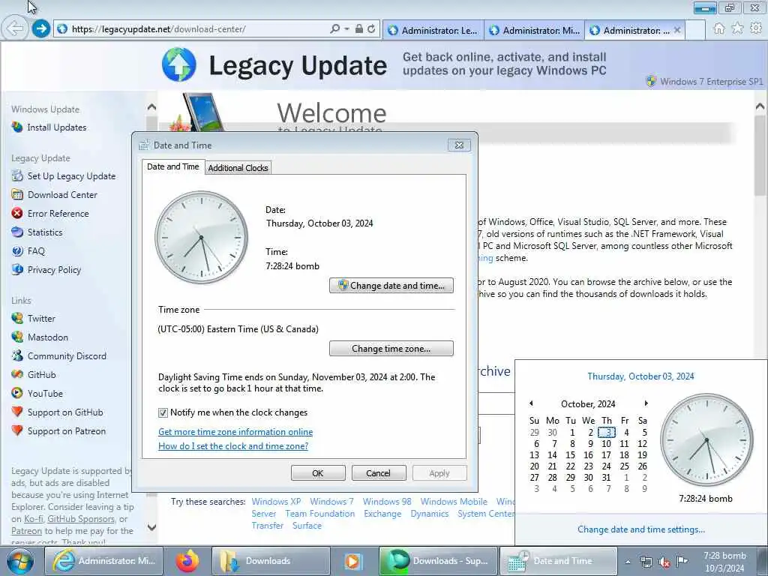Click Support on Patreon heart icon
Image resolution: width=768 pixels, height=576 pixels.
coord(17,430)
